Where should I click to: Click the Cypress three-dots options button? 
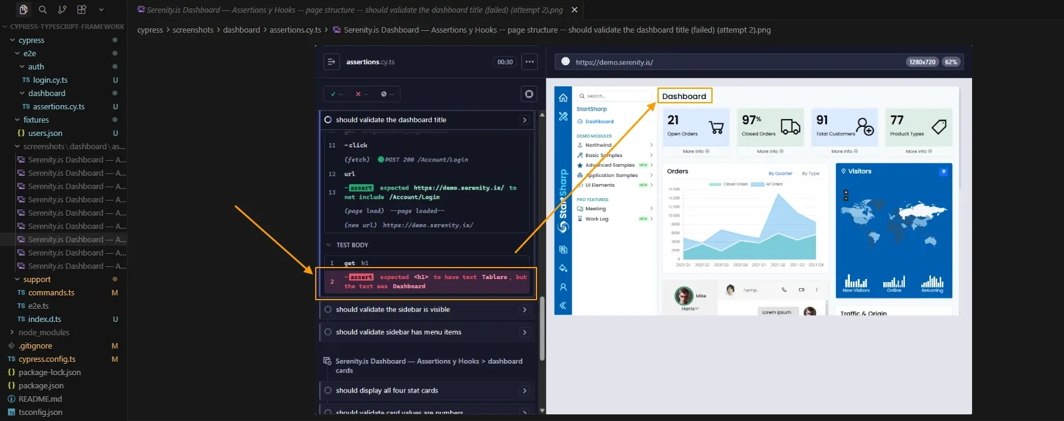[529, 62]
